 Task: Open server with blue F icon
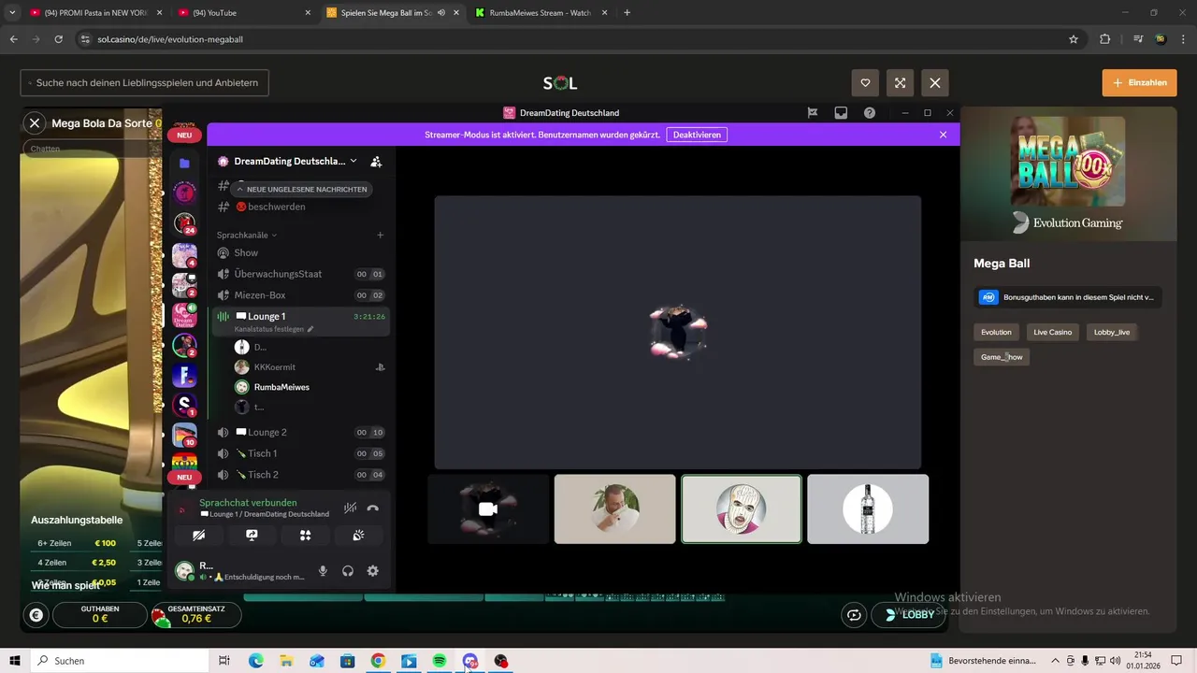(x=184, y=376)
